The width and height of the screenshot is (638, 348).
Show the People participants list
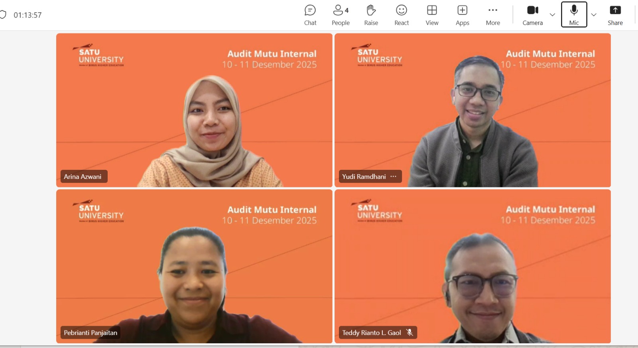click(341, 15)
